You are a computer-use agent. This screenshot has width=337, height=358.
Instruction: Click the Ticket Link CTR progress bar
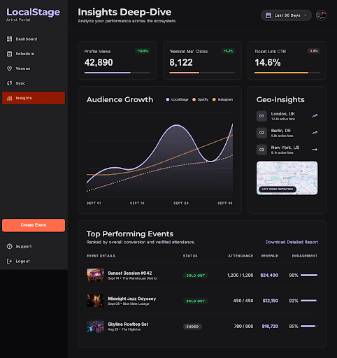tap(287, 73)
